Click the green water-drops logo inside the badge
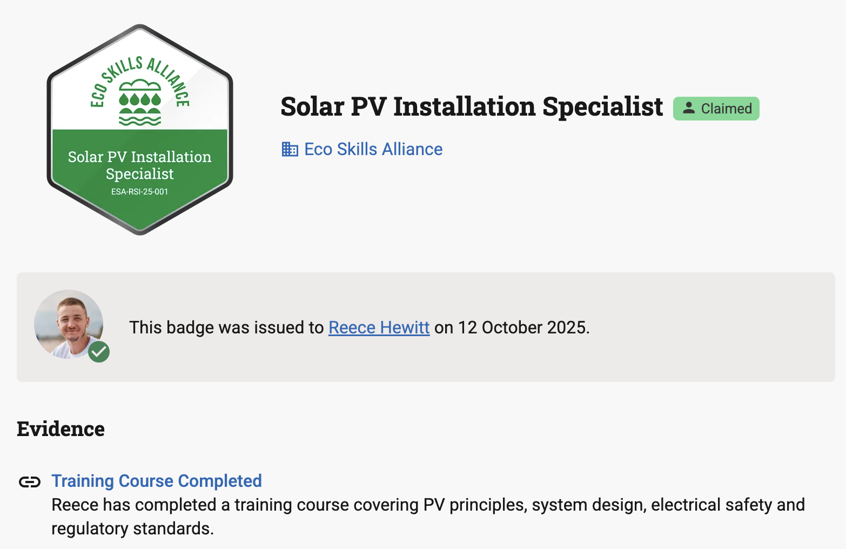Image resolution: width=846 pixels, height=549 pixels. 140,103
